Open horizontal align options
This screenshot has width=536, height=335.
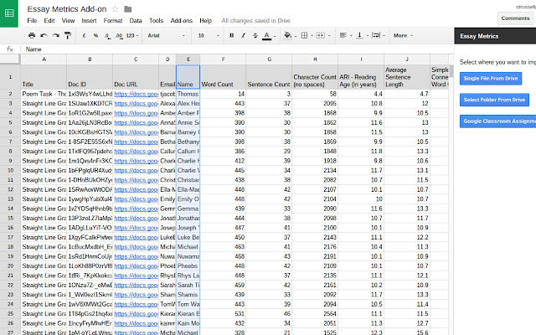343,35
